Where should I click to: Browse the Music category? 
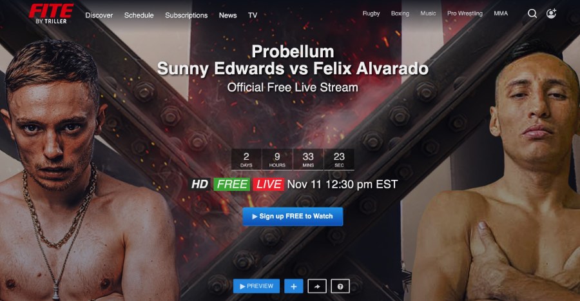click(x=428, y=14)
